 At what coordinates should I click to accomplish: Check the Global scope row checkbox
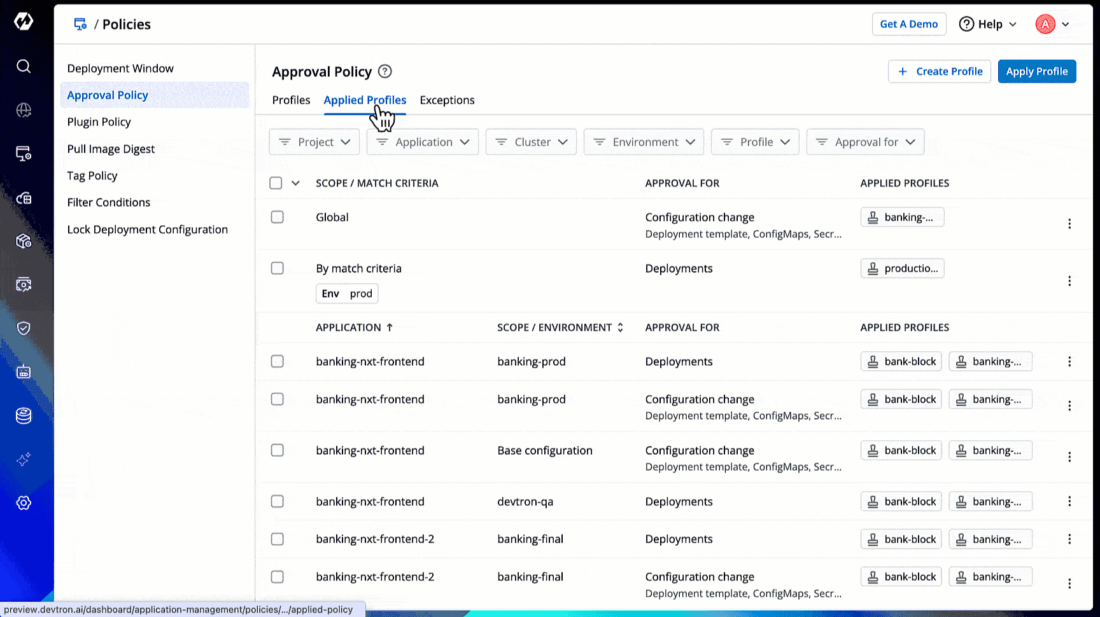pyautogui.click(x=277, y=217)
